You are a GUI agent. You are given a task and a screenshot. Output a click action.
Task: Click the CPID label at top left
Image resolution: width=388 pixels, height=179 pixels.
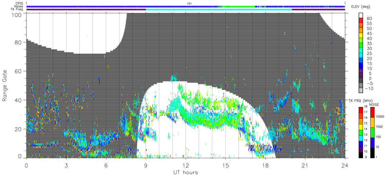click(19, 3)
